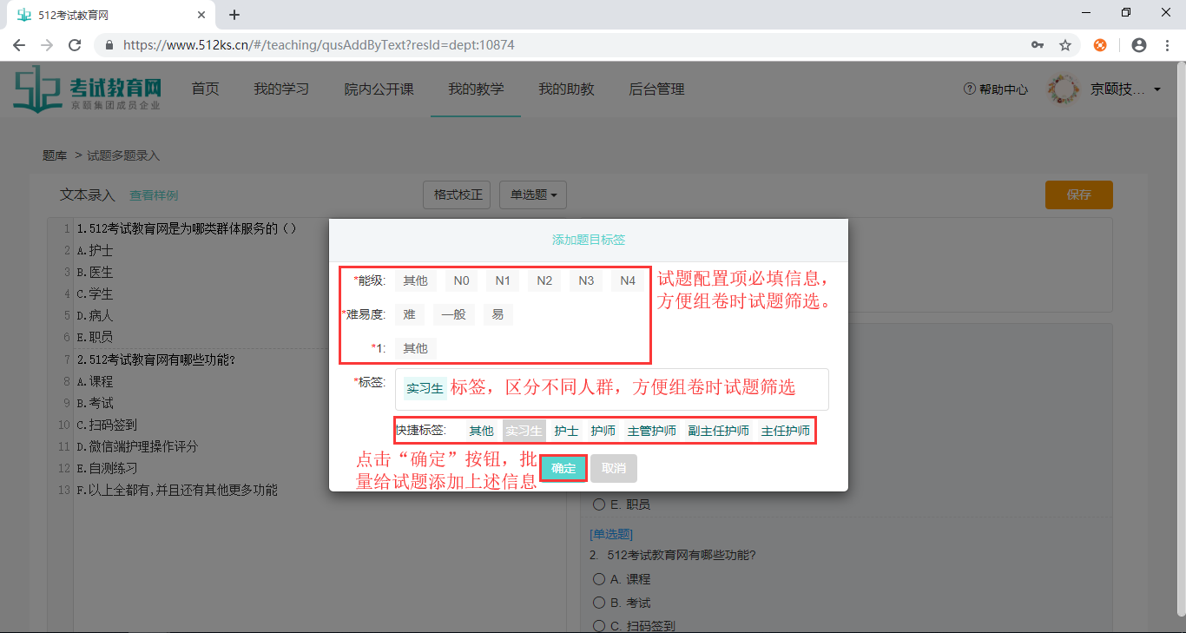Add the quick tag 主管护师
The height and width of the screenshot is (633, 1186).
[651, 431]
